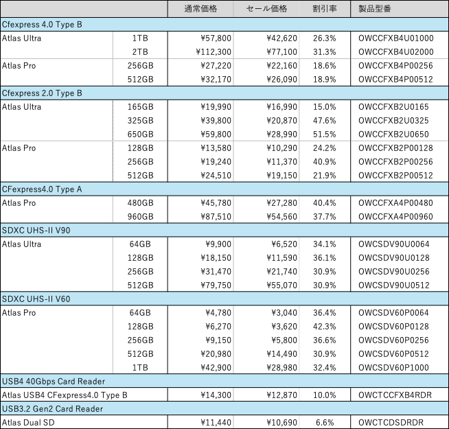
Task: Click model number OWCSDV60P0512
Action: coord(393,354)
